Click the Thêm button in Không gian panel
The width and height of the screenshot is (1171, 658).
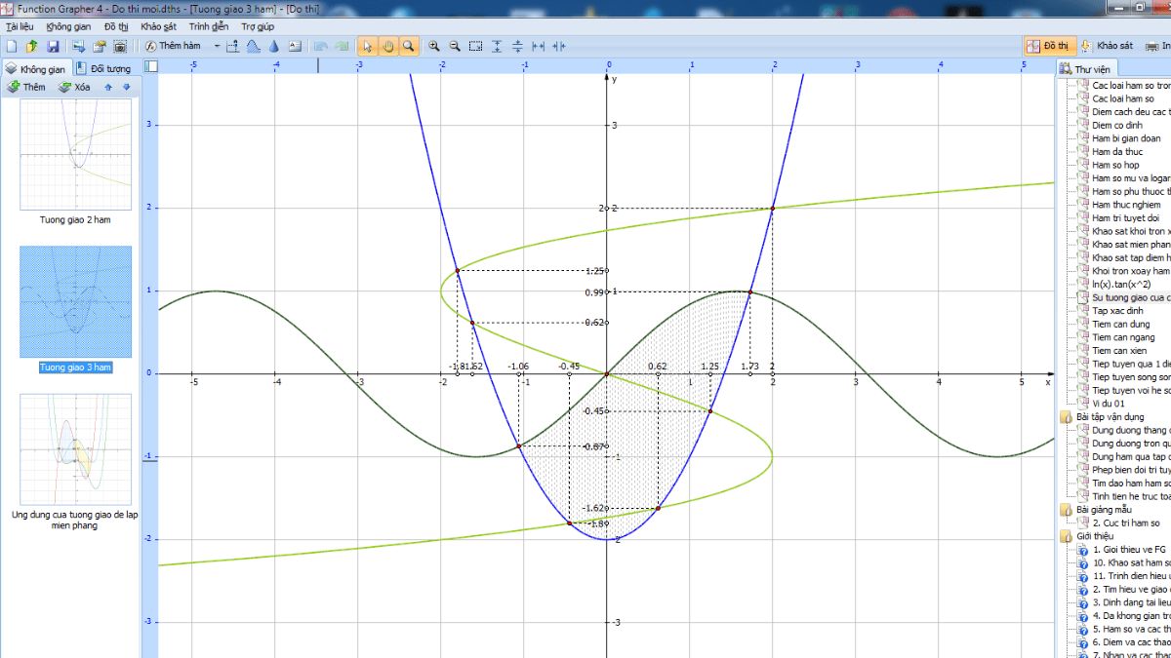point(26,87)
